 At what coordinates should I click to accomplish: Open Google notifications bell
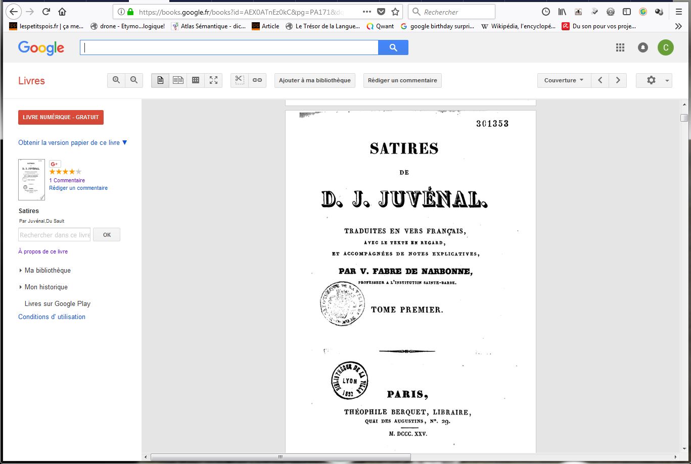643,47
